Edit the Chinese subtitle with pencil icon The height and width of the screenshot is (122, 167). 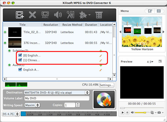(101, 60)
